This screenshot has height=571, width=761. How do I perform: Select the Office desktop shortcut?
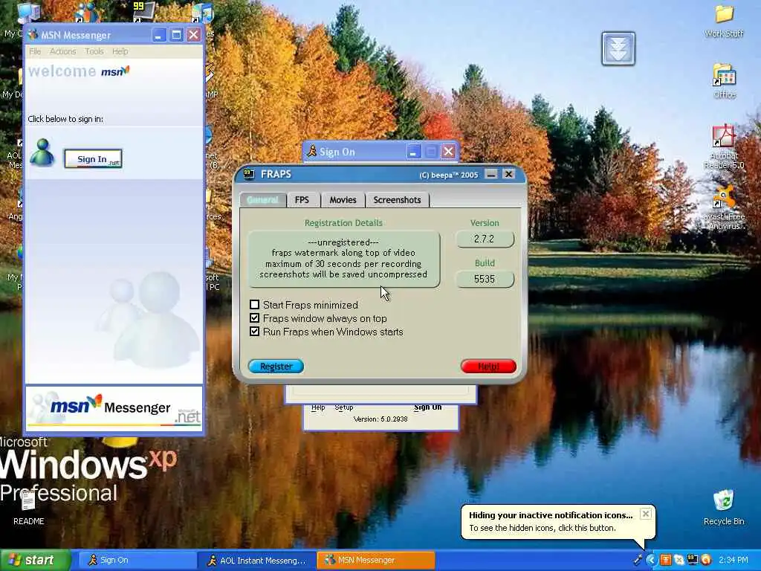click(x=724, y=81)
